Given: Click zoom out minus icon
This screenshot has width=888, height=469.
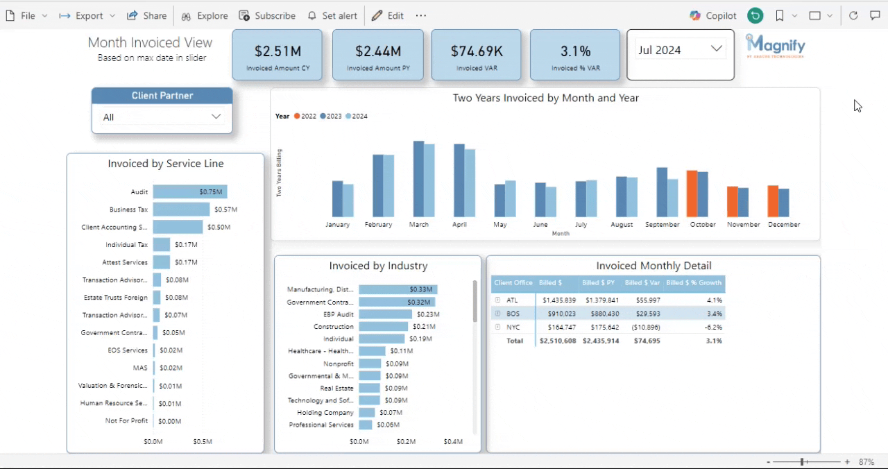Looking at the screenshot, I should point(768,461).
